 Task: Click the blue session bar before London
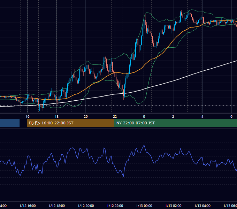point(10,123)
